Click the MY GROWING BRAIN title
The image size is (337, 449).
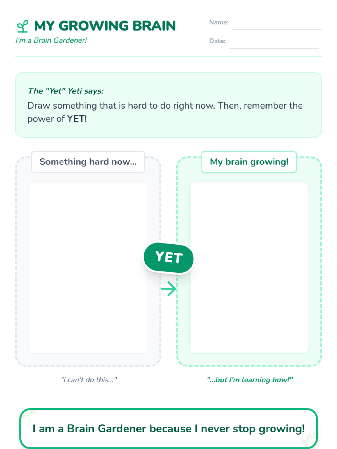click(105, 26)
